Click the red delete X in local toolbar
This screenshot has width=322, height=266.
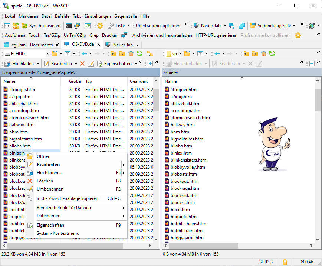[82, 64]
